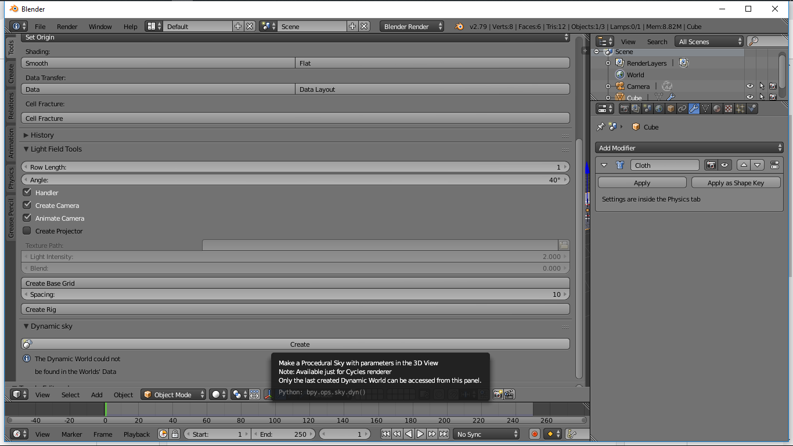Click the Create Rig button
793x446 pixels.
[x=295, y=309]
